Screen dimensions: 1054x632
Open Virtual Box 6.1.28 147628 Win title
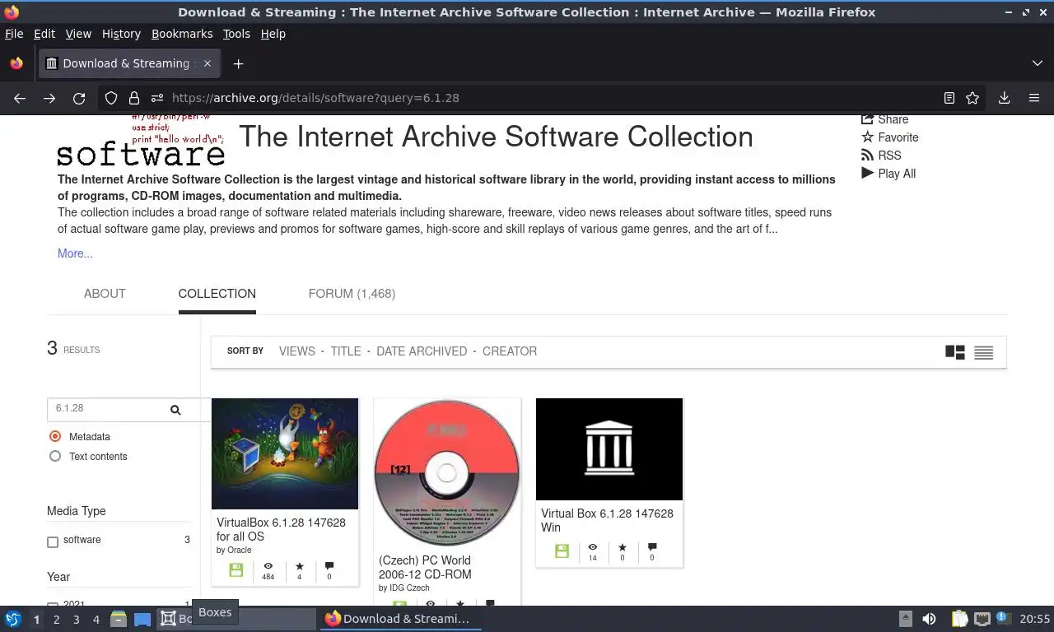(x=607, y=520)
